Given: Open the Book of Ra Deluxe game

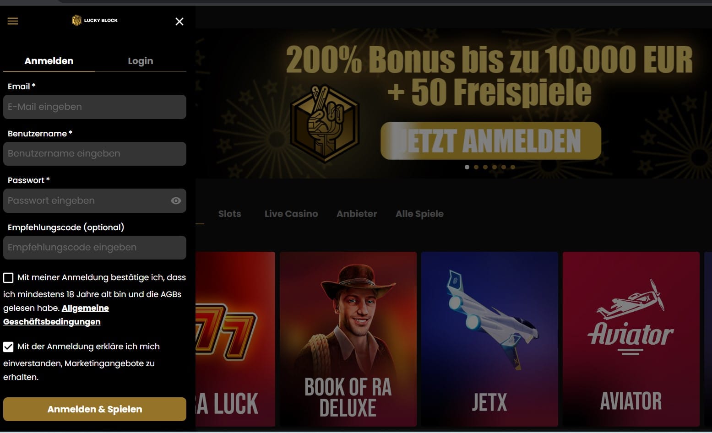Looking at the screenshot, I should tap(348, 339).
